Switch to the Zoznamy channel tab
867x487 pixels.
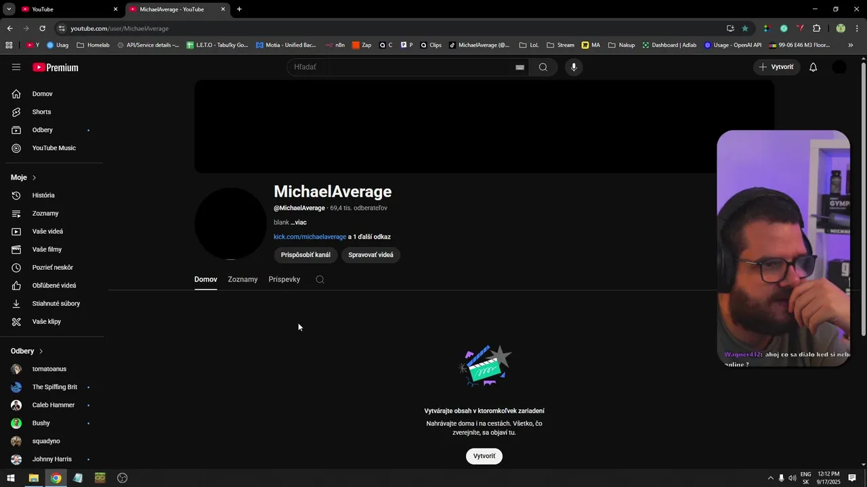point(242,279)
